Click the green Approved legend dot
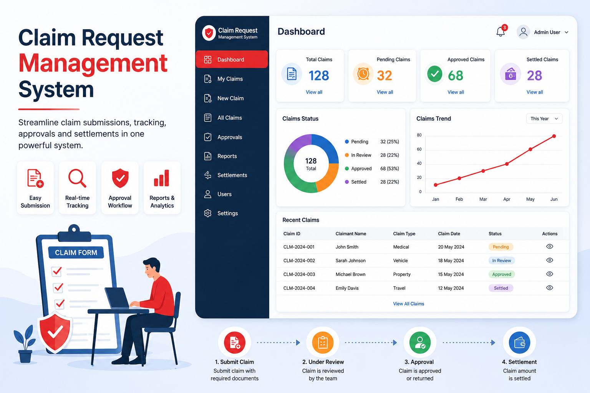590x393 pixels. point(347,168)
